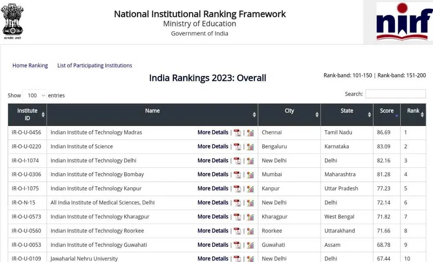Focus the Search input field

pos(395,94)
